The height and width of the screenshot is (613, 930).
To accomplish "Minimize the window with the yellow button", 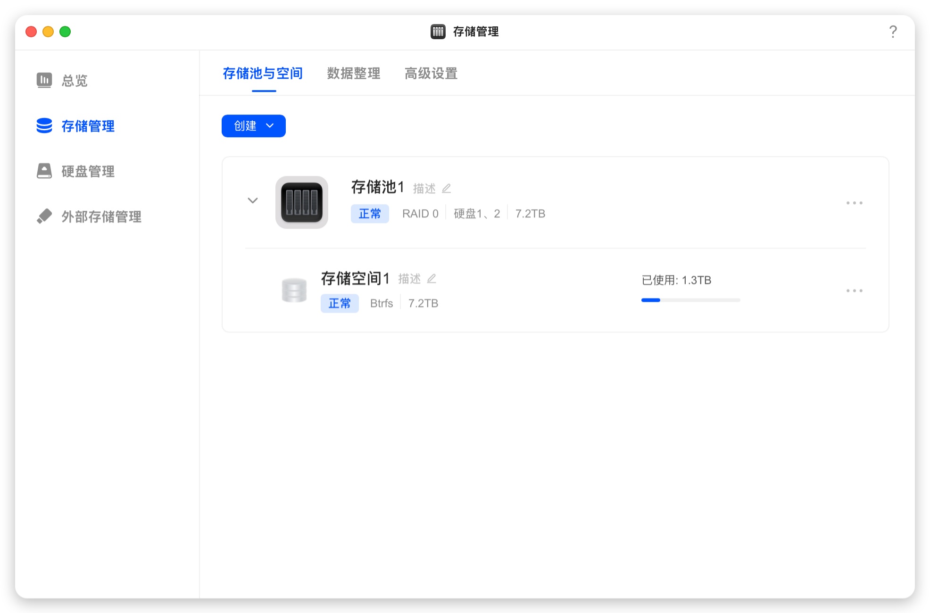I will 48,32.
